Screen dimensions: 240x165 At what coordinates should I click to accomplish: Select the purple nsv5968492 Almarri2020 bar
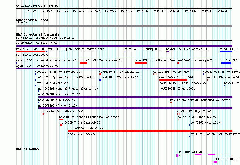(x=135, y=108)
